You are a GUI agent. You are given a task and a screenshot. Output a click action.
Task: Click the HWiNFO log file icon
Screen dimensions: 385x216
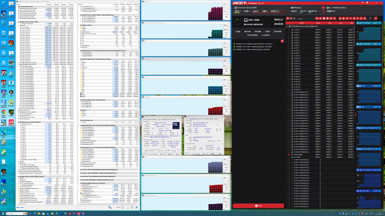point(127,207)
